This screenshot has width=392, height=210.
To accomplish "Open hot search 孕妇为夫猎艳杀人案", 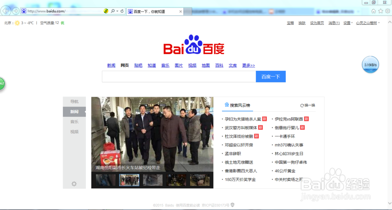I will pyautogui.click(x=243, y=119).
